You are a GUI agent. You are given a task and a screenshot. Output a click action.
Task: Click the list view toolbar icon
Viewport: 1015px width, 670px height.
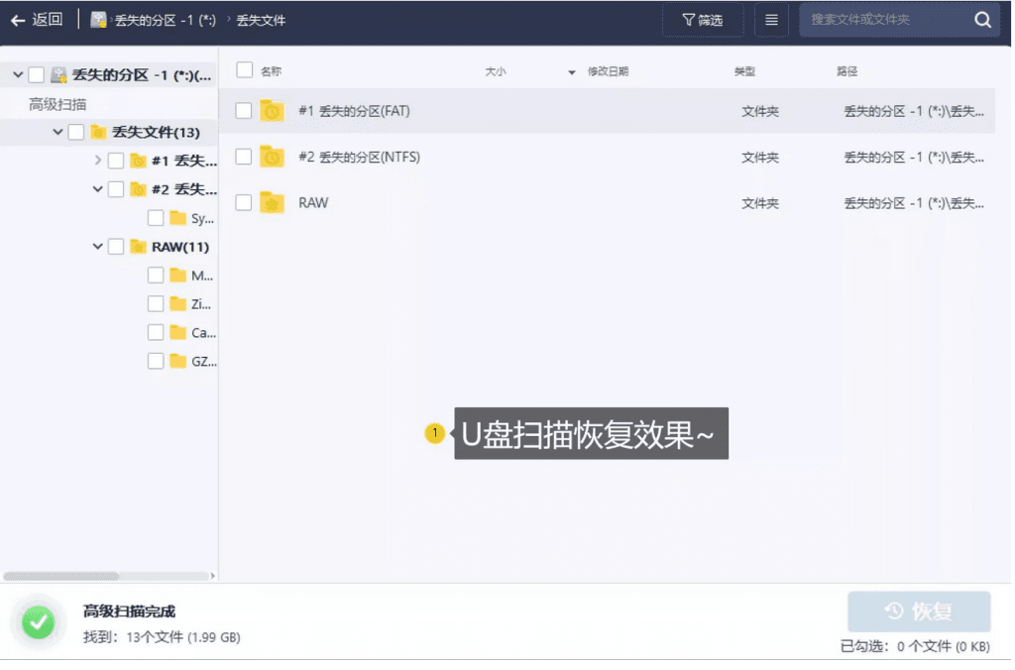[771, 20]
